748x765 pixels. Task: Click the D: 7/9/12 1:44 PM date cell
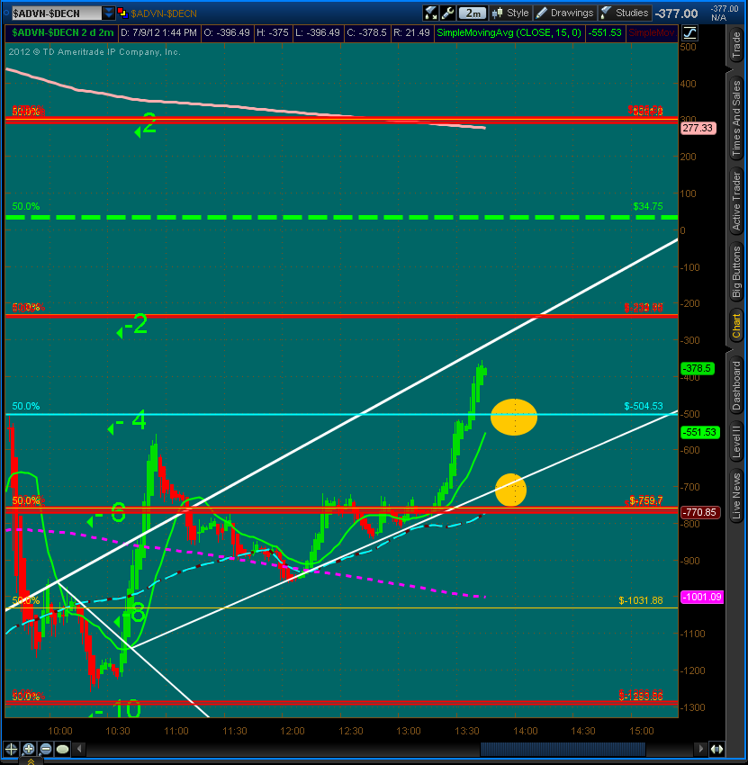[x=158, y=33]
